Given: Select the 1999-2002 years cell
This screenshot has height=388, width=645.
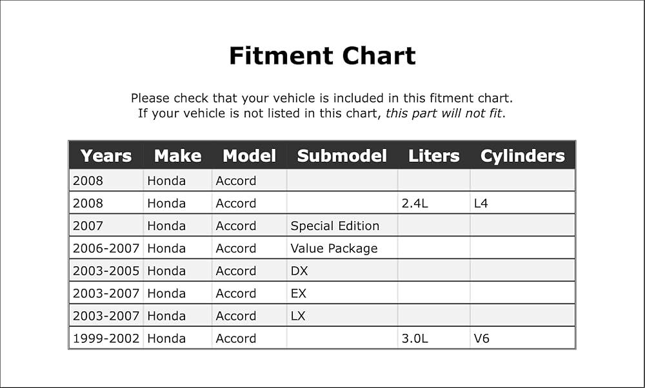Looking at the screenshot, I should click(x=106, y=338).
